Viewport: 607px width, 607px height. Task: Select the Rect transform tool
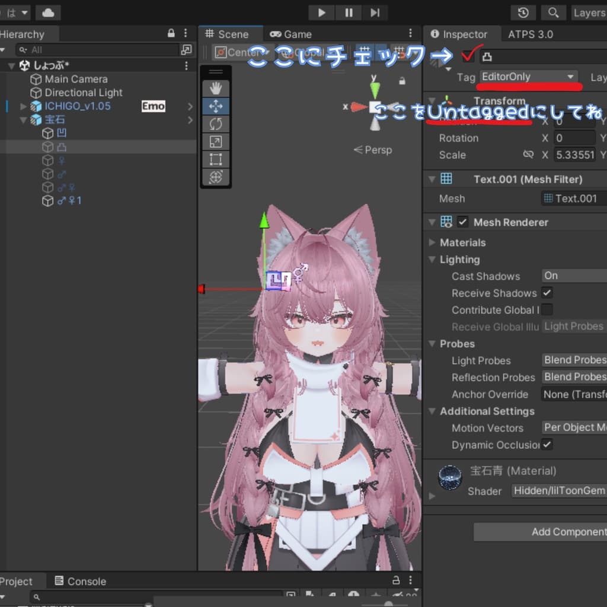click(x=216, y=159)
